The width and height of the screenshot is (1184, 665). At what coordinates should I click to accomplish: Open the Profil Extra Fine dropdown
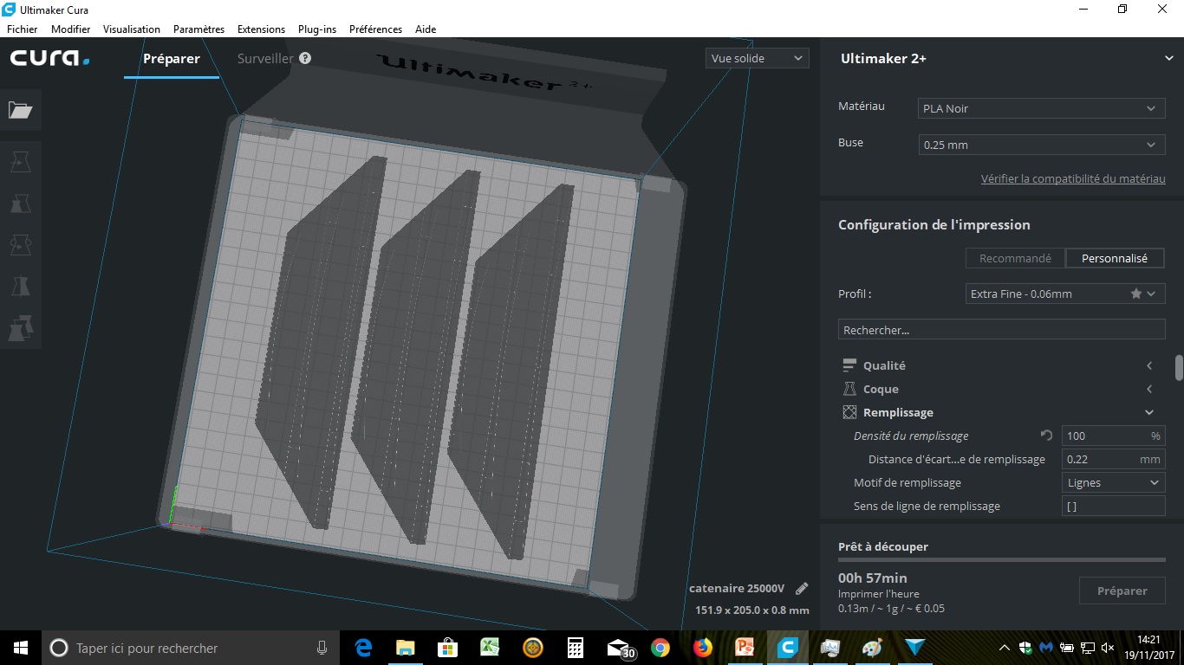(1065, 294)
